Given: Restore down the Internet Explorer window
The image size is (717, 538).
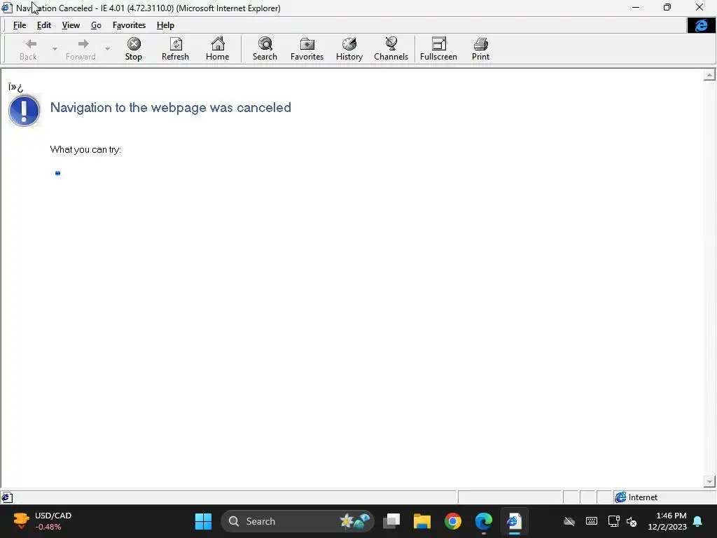Looking at the screenshot, I should [667, 7].
